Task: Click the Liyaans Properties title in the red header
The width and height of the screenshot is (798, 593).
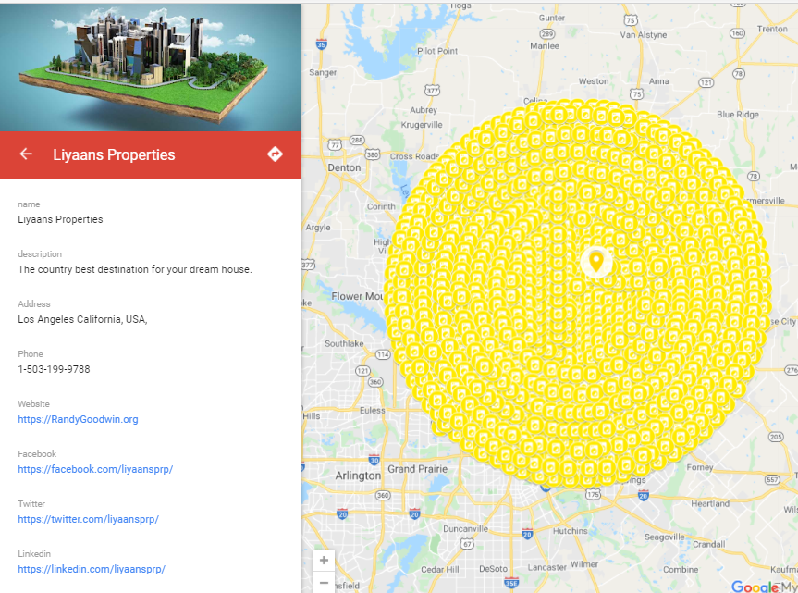Action: coord(114,154)
